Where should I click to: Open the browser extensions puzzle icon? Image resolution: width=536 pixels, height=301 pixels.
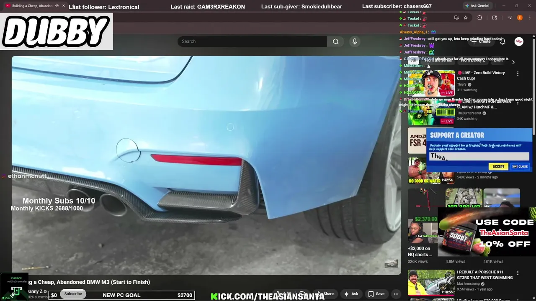point(480,18)
